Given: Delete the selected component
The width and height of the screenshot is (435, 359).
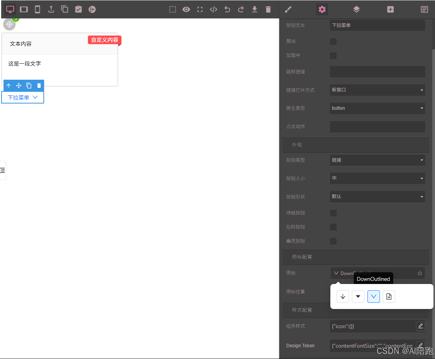Looking at the screenshot, I should 39,86.
